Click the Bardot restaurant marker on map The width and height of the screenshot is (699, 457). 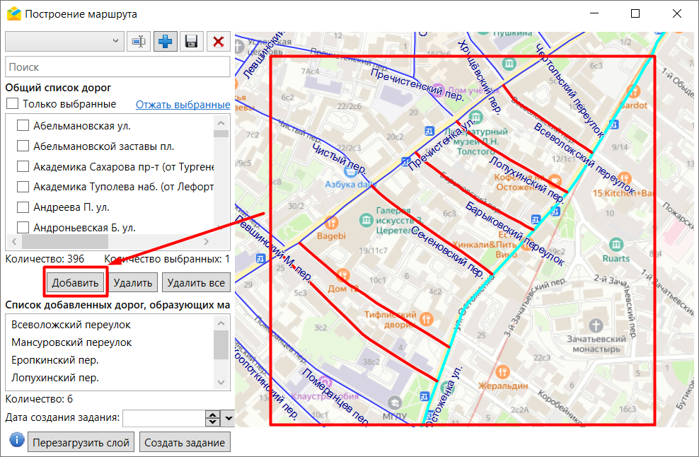click(633, 92)
